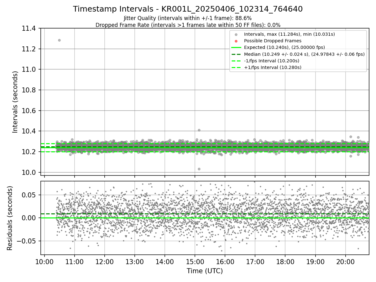The width and height of the screenshot is (376, 282).
Task: Click the 11.4 y-axis tick label
Action: tap(29, 29)
